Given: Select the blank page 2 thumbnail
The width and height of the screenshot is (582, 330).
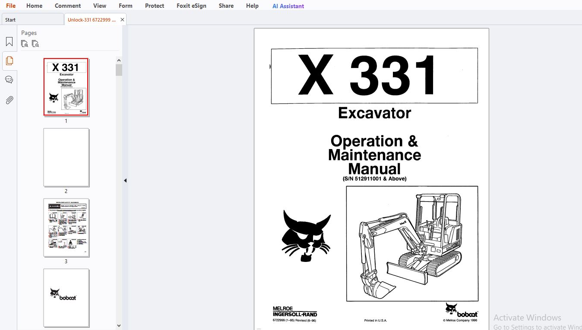Looking at the screenshot, I should click(x=66, y=157).
